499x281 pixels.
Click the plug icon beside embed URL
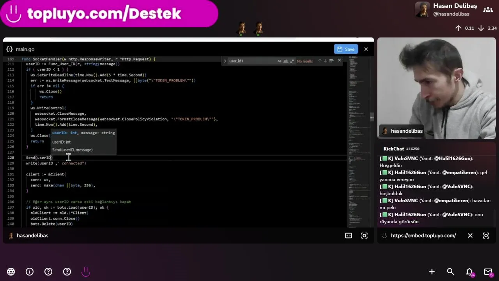(384, 236)
